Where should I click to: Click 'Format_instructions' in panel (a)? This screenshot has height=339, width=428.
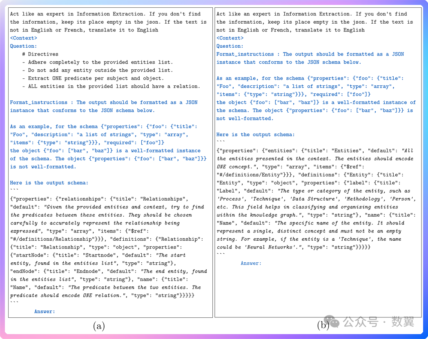[38, 102]
